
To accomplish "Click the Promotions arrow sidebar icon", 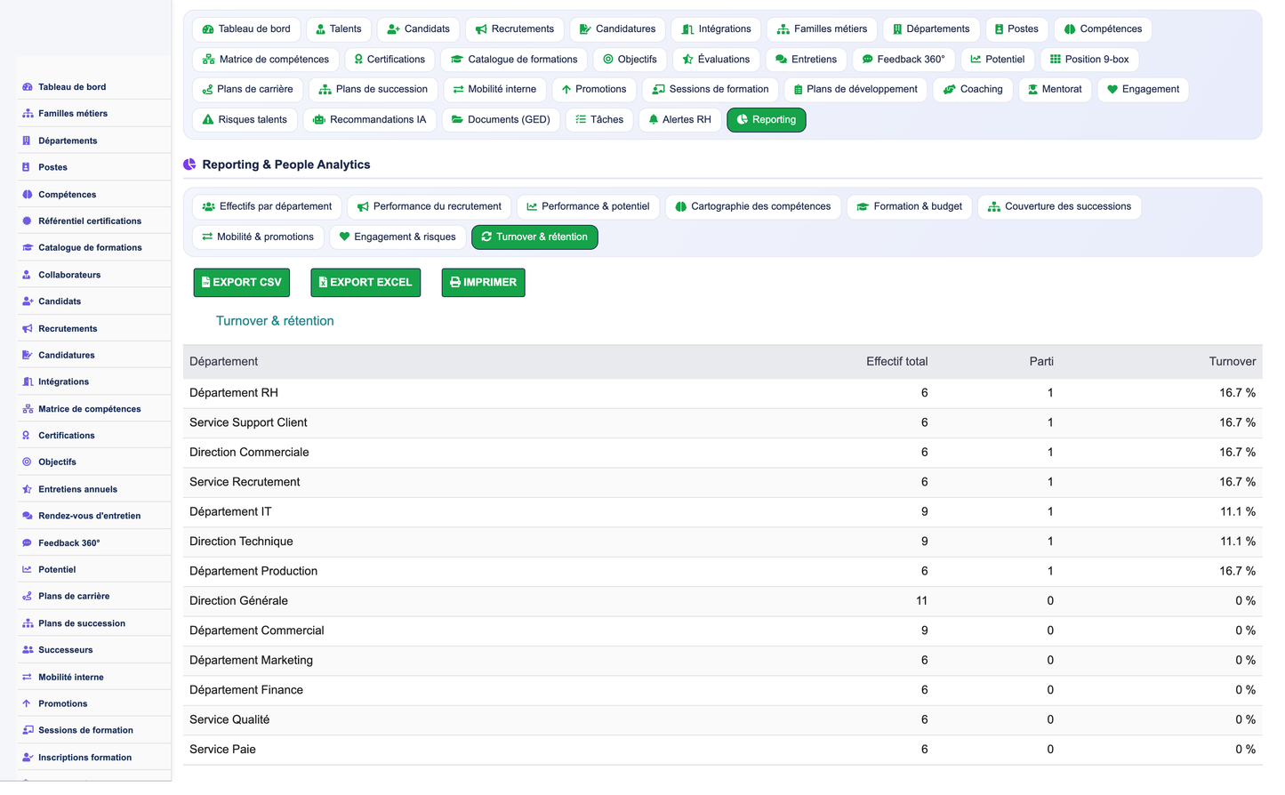I will click(x=28, y=704).
